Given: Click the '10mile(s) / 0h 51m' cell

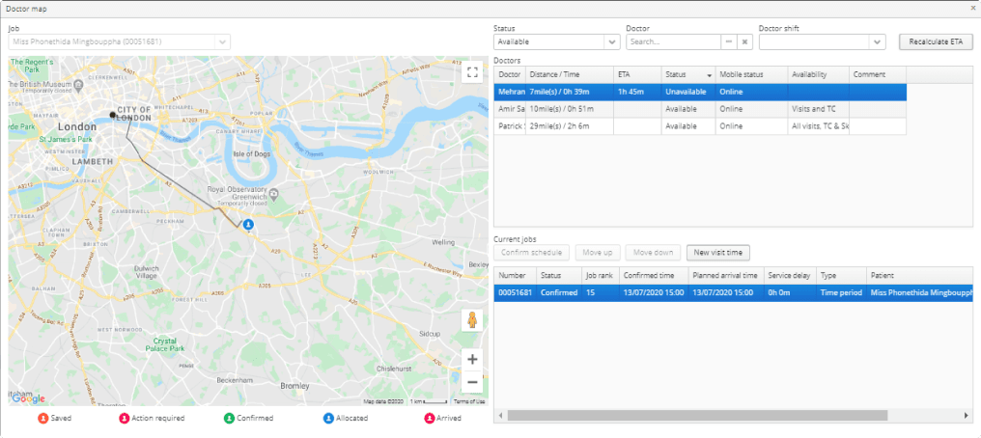Looking at the screenshot, I should point(569,109).
